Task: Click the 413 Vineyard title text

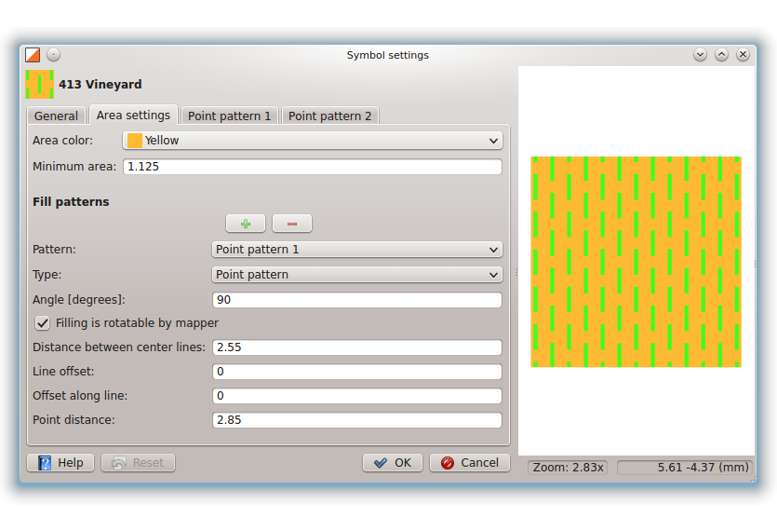Action: coord(100,85)
